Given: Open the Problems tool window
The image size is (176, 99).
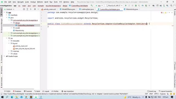Looking at the screenshot, I should tap(17, 91).
